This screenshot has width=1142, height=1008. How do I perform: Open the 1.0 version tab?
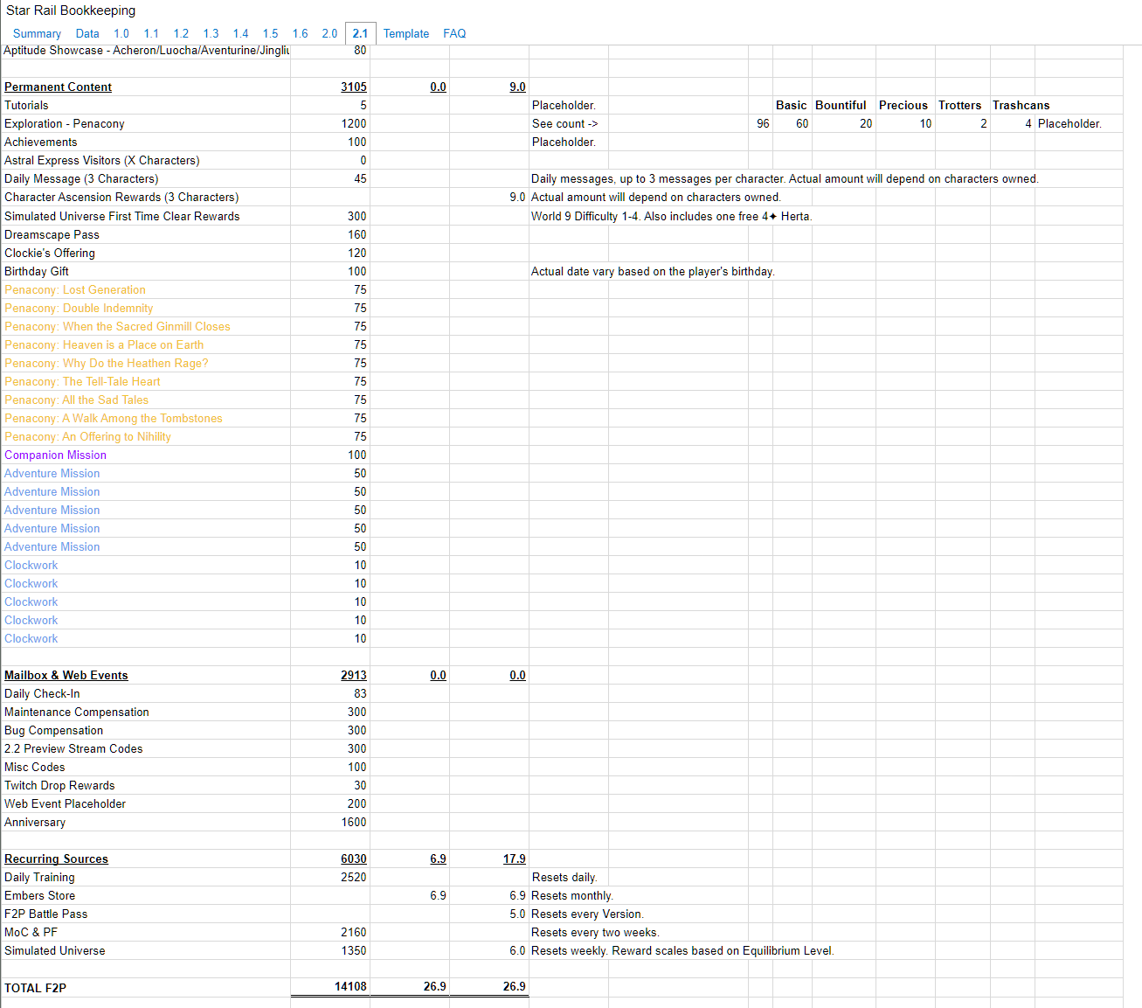[121, 33]
